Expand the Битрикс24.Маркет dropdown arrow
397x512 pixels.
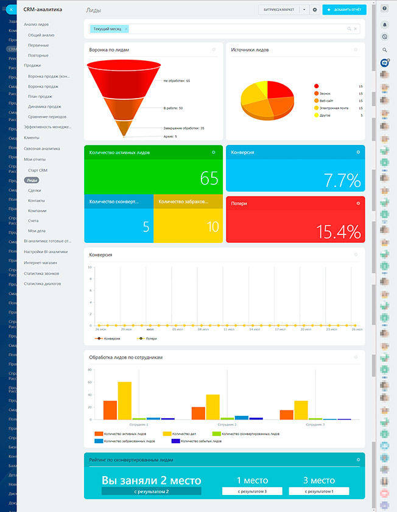click(x=304, y=10)
